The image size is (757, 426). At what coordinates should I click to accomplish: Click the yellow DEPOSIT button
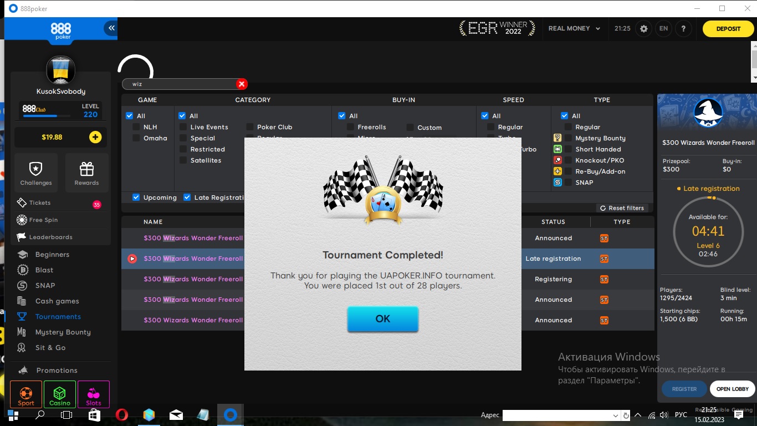pyautogui.click(x=728, y=29)
